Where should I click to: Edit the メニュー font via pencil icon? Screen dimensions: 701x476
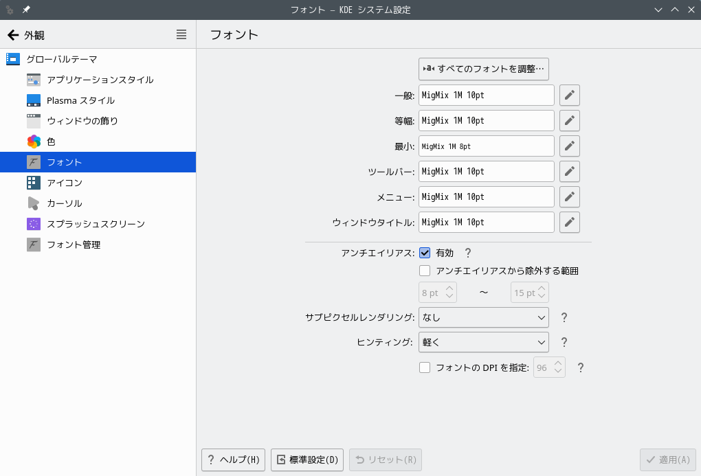click(x=569, y=197)
